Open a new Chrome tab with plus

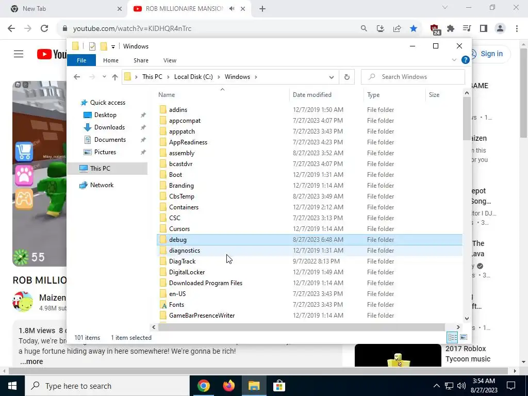coord(262,9)
